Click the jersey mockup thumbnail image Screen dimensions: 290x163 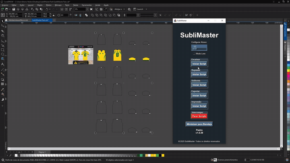pyautogui.click(x=81, y=55)
